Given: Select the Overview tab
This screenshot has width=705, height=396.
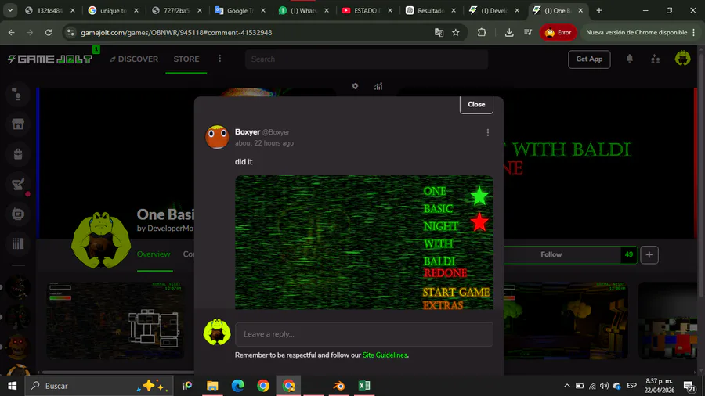Looking at the screenshot, I should [x=154, y=254].
